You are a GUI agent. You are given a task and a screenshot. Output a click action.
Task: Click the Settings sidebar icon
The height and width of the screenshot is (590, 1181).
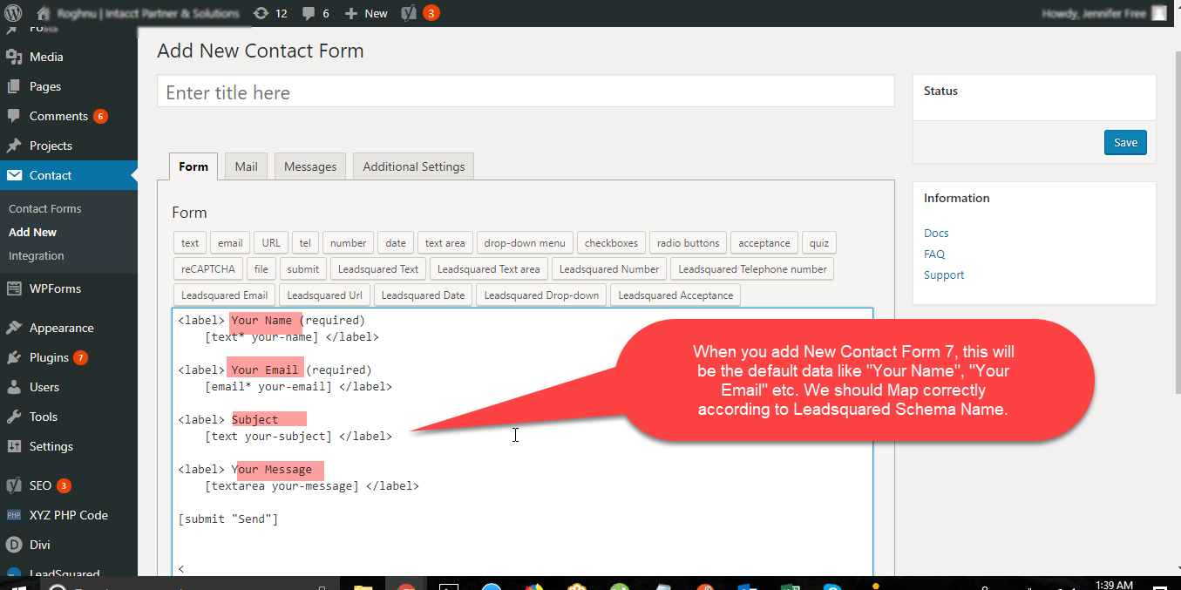pos(13,446)
